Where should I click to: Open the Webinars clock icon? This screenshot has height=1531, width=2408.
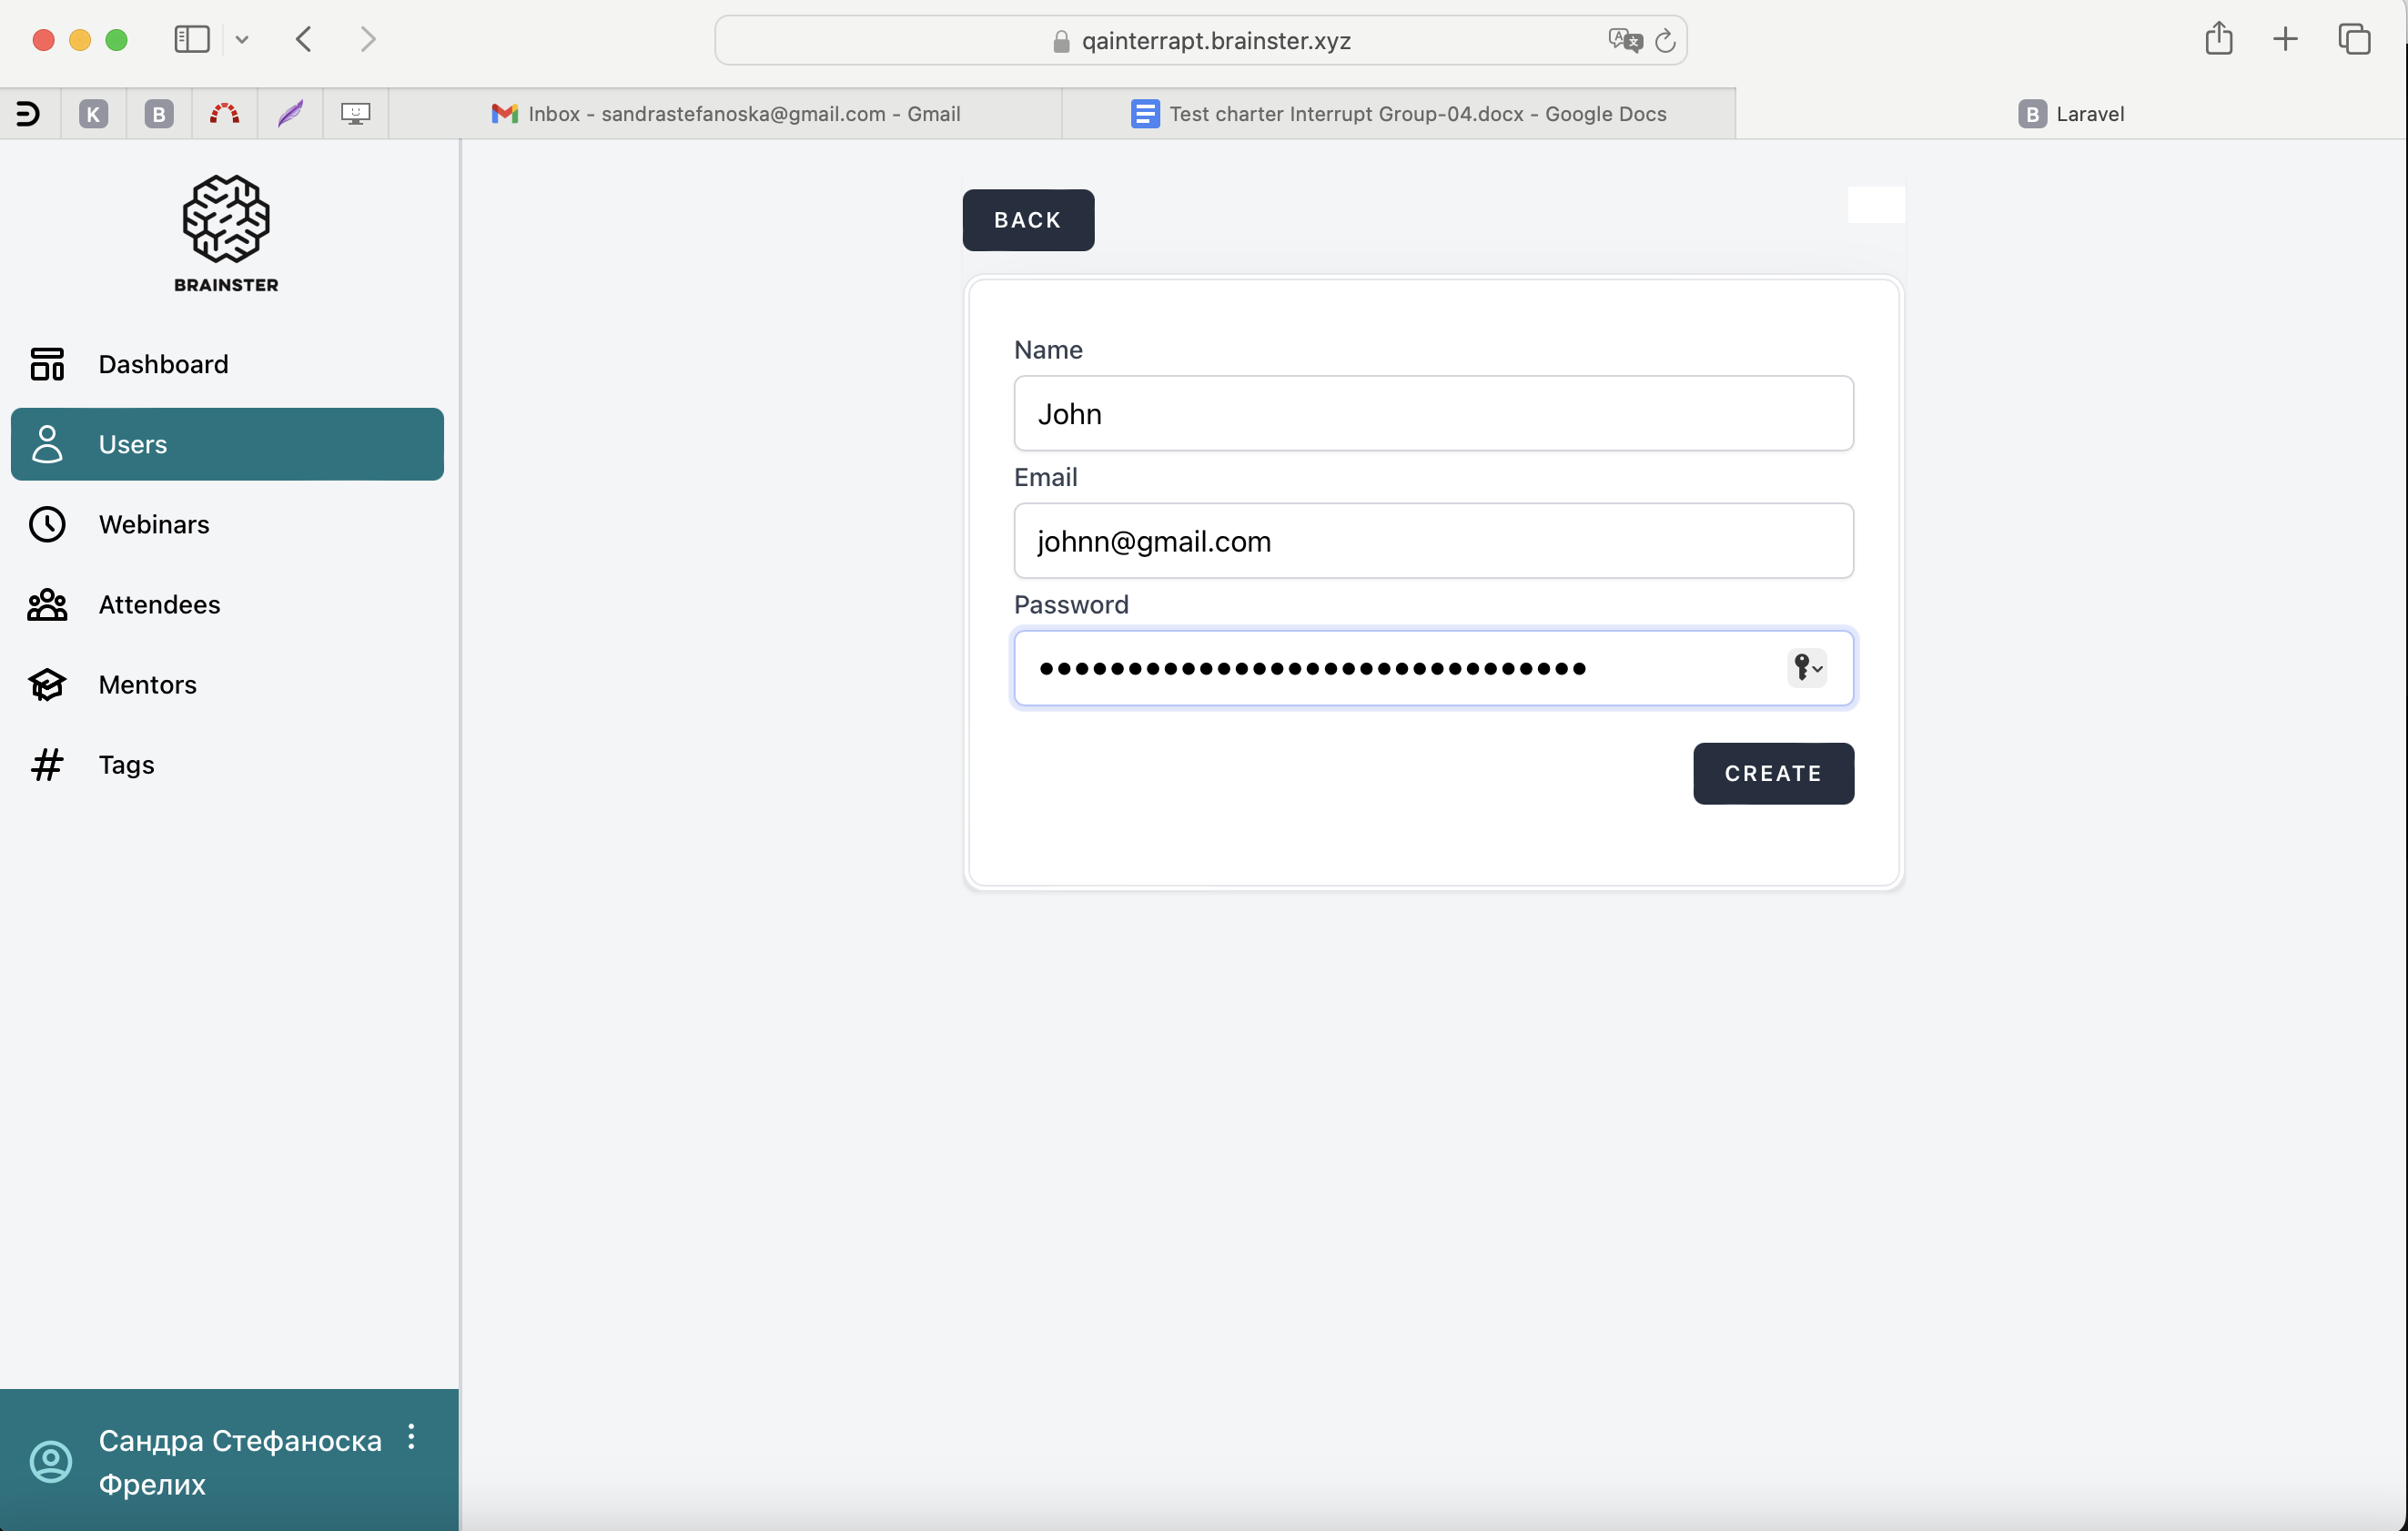(x=47, y=524)
